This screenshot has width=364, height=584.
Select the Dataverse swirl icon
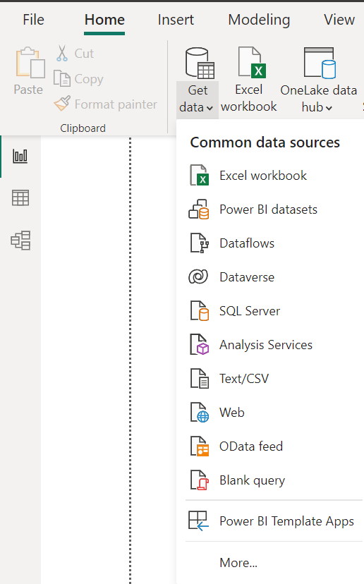[x=198, y=276]
